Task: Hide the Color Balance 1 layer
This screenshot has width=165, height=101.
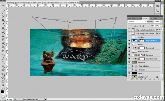Action: click(129, 59)
